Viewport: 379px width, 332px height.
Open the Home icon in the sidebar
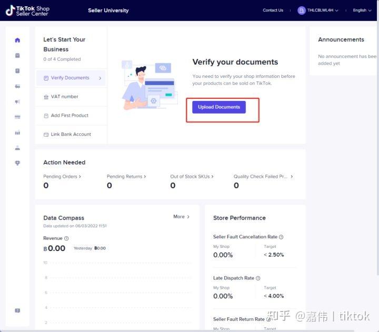point(17,40)
